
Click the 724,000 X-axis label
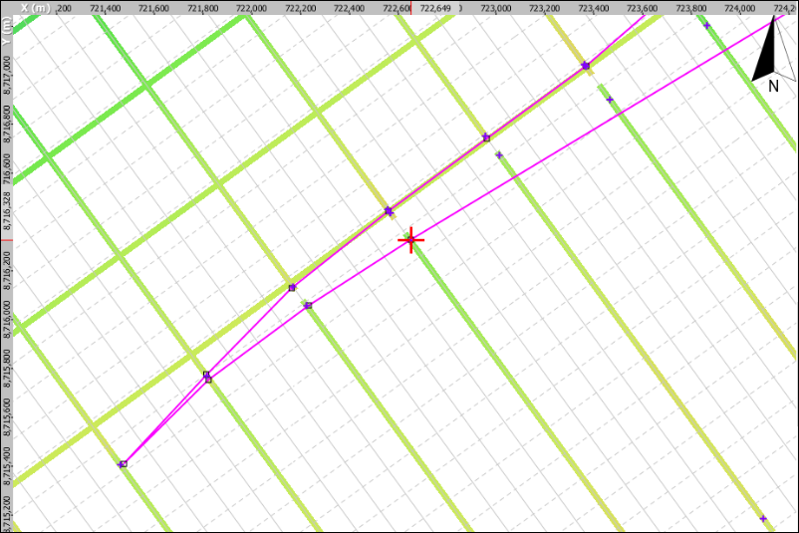click(740, 8)
